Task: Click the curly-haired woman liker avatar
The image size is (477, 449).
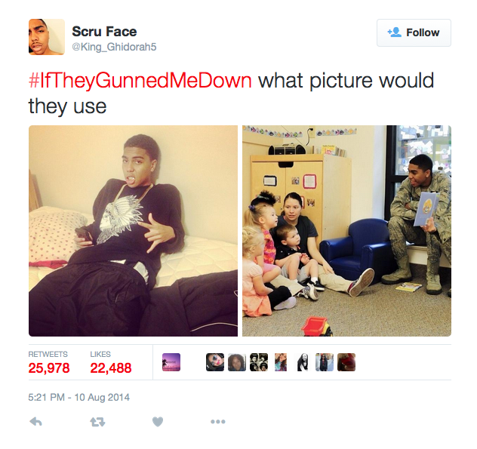Action: [x=237, y=362]
